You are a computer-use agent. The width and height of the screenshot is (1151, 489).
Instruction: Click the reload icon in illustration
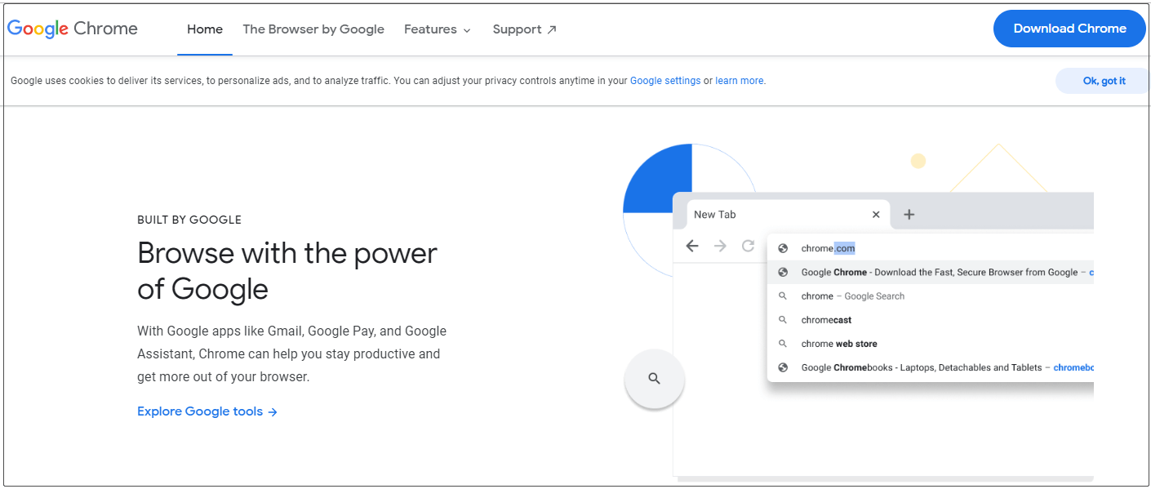coord(748,246)
